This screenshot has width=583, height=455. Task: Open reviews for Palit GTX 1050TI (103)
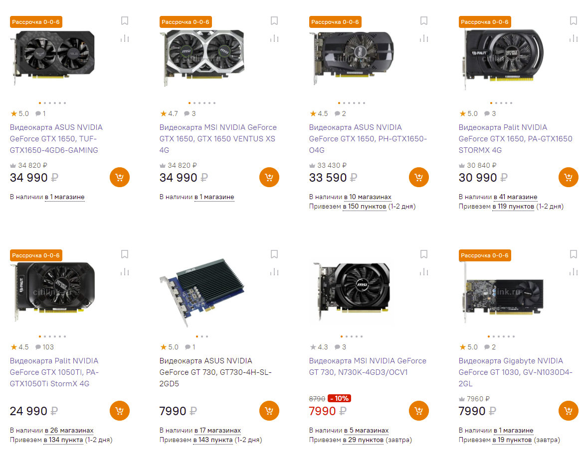pos(44,347)
